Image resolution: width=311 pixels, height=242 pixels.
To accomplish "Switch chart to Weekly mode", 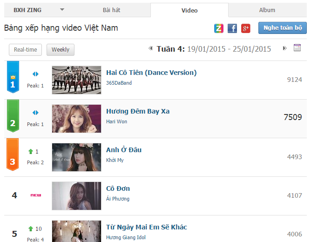I will click(x=61, y=50).
